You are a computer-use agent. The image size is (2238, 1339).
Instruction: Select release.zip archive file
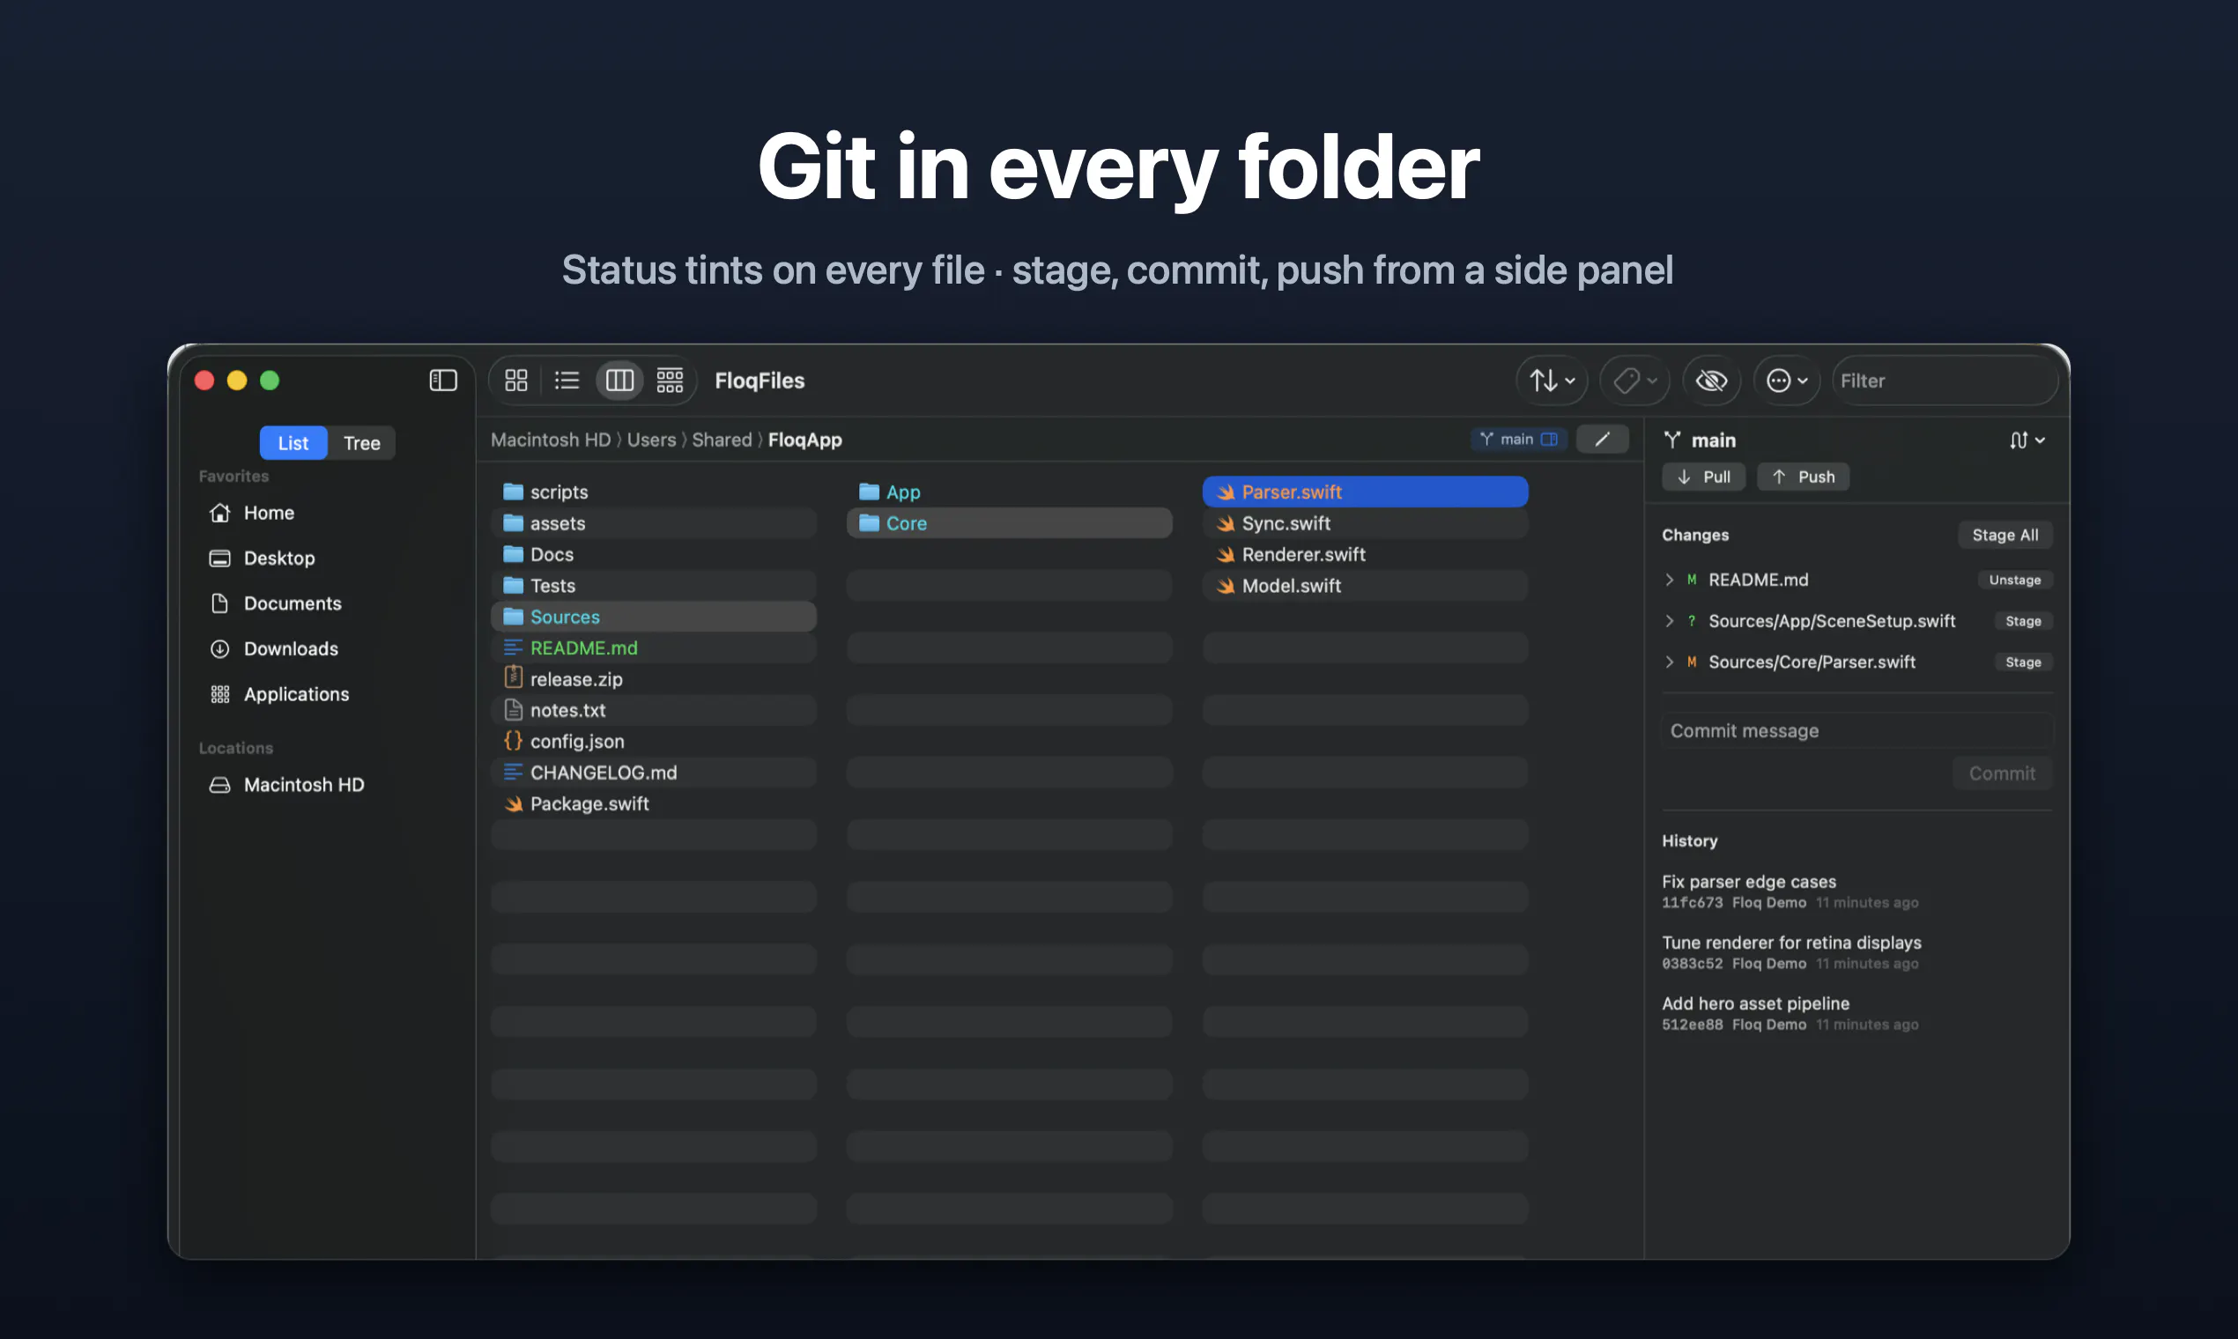click(x=654, y=678)
